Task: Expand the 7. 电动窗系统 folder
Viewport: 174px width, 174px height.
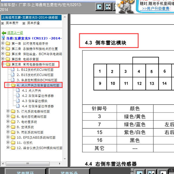Action: pyautogui.click(x=8, y=121)
